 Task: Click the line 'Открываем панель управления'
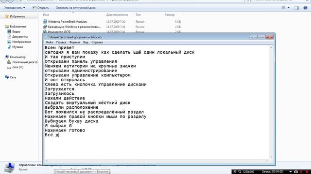click(x=81, y=61)
